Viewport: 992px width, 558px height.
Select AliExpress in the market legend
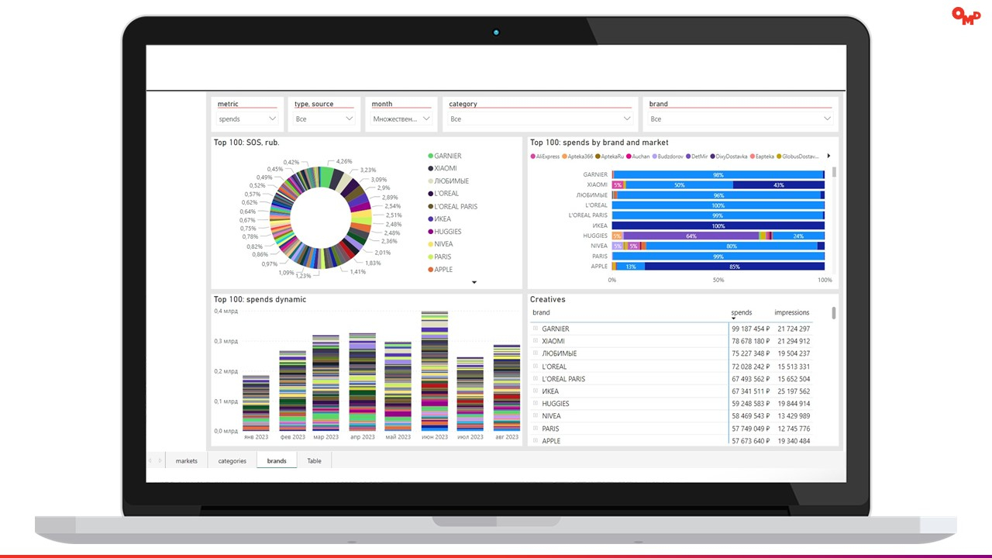click(x=545, y=156)
